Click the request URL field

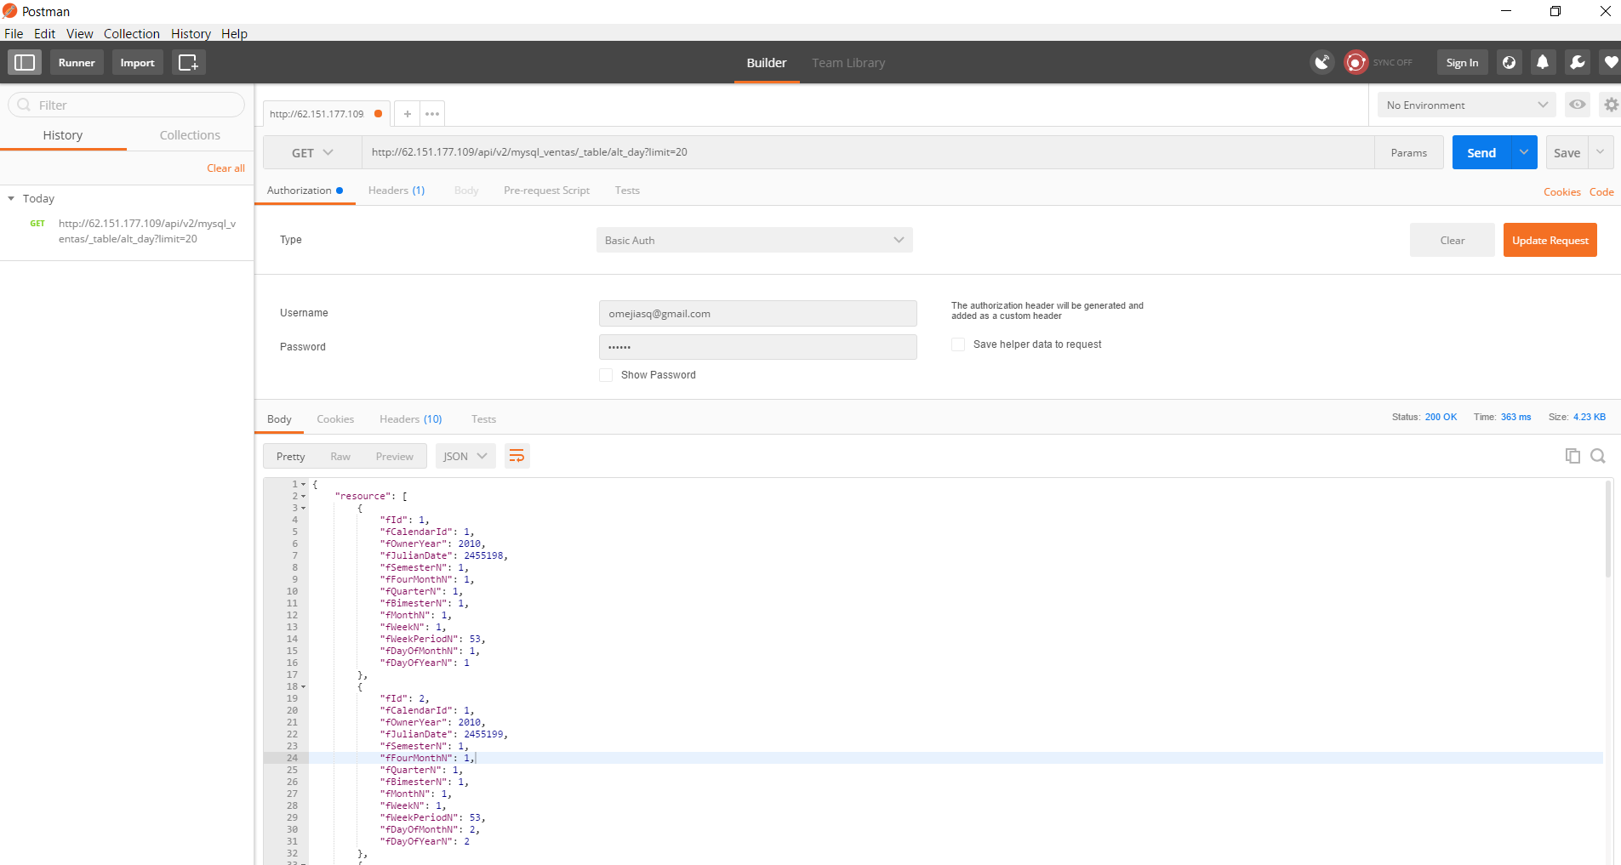tap(868, 152)
